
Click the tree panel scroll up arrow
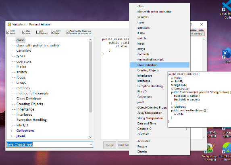tap(90, 40)
